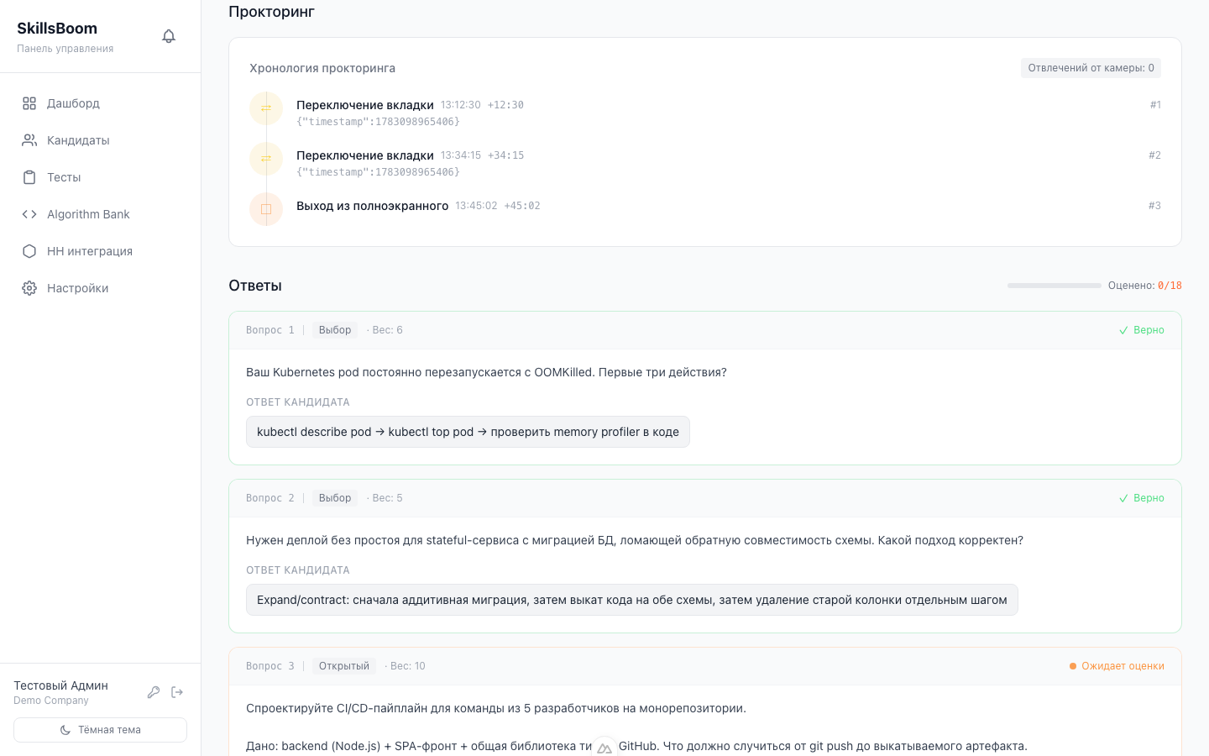Open HH интеграция page
The height and width of the screenshot is (756, 1209).
100,251
